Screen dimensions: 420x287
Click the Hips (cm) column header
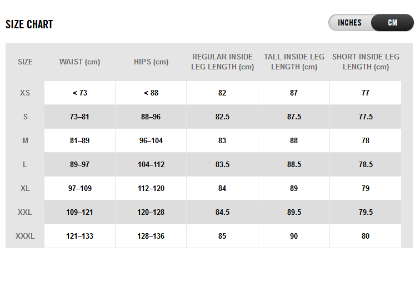tap(151, 62)
